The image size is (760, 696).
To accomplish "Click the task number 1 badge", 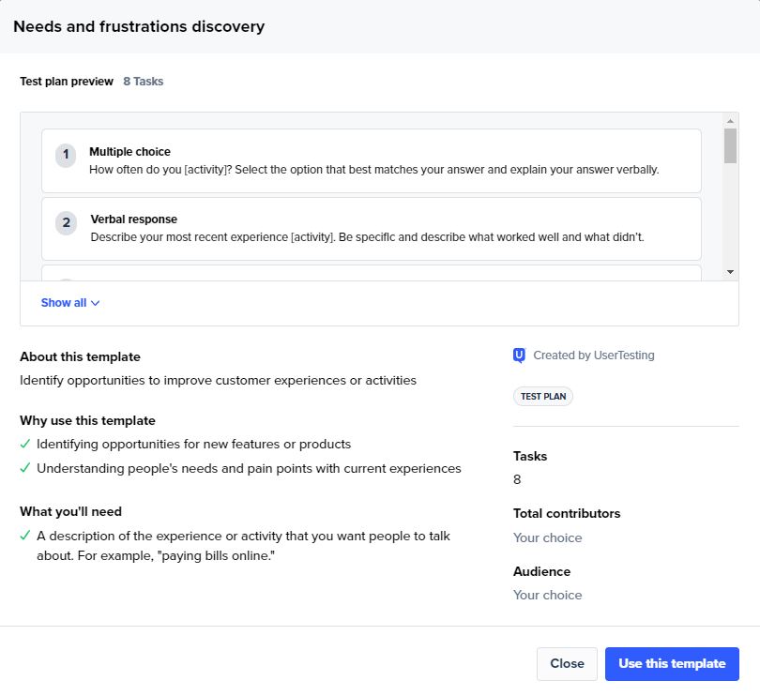I will pyautogui.click(x=66, y=156).
